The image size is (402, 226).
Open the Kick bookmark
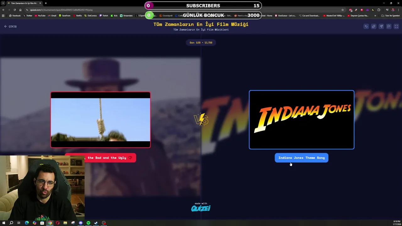[114, 16]
